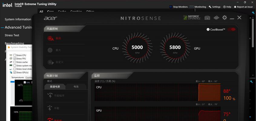Uncheck Stress GPU(s) checkbox
This screenshot has height=121, width=256.
point(15,72)
